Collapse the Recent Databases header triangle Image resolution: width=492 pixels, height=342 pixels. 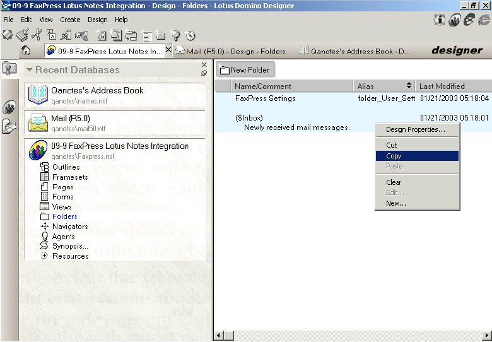coord(29,70)
